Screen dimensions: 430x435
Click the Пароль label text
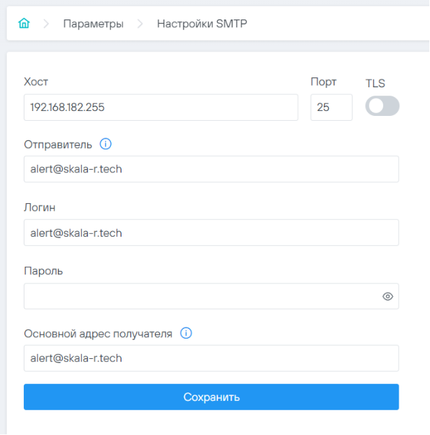[43, 271]
